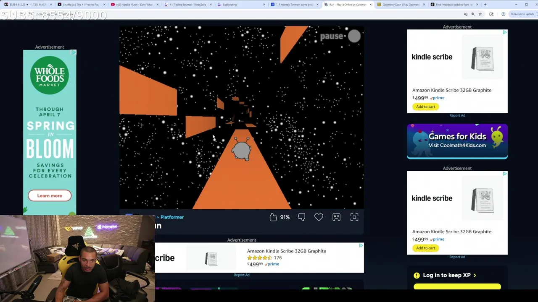538x302 pixels.
Task: Like the game with the thumbs up icon
Action: [x=273, y=217]
